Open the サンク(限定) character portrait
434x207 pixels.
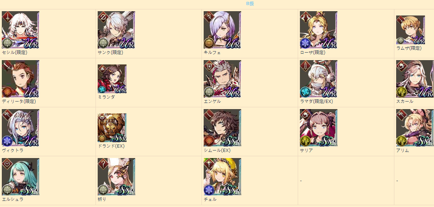[116, 30]
